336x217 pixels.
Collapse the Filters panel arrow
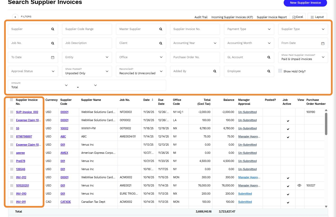click(x=15, y=17)
